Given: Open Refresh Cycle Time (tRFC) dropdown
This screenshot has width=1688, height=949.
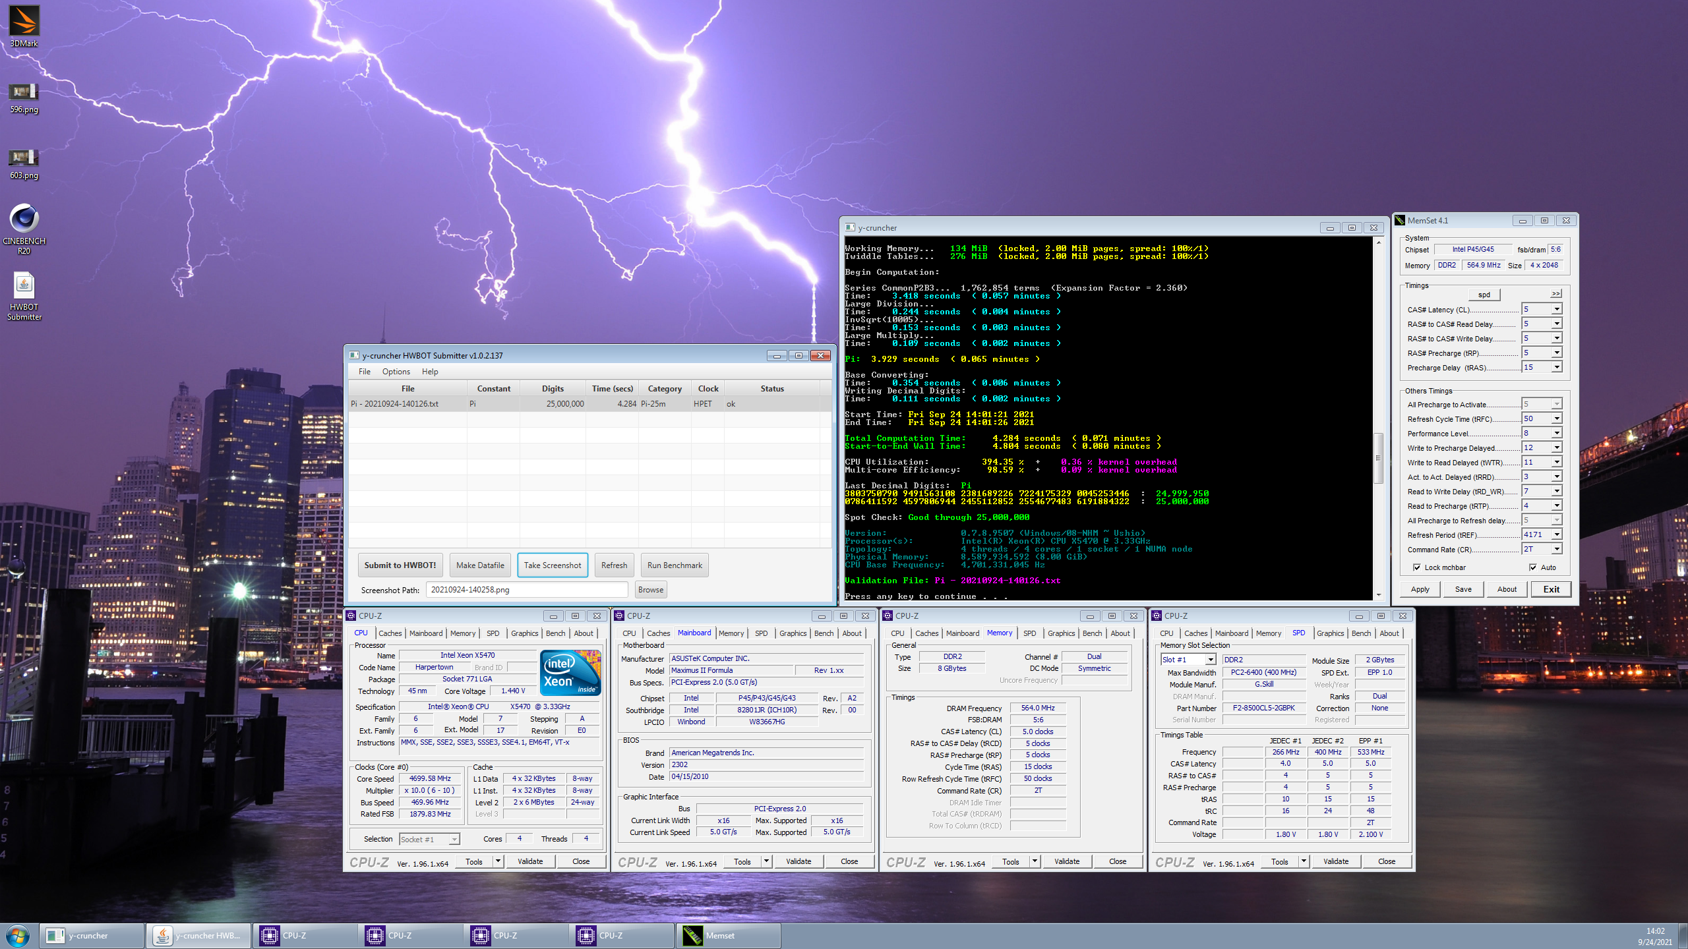Looking at the screenshot, I should pyautogui.click(x=1557, y=419).
